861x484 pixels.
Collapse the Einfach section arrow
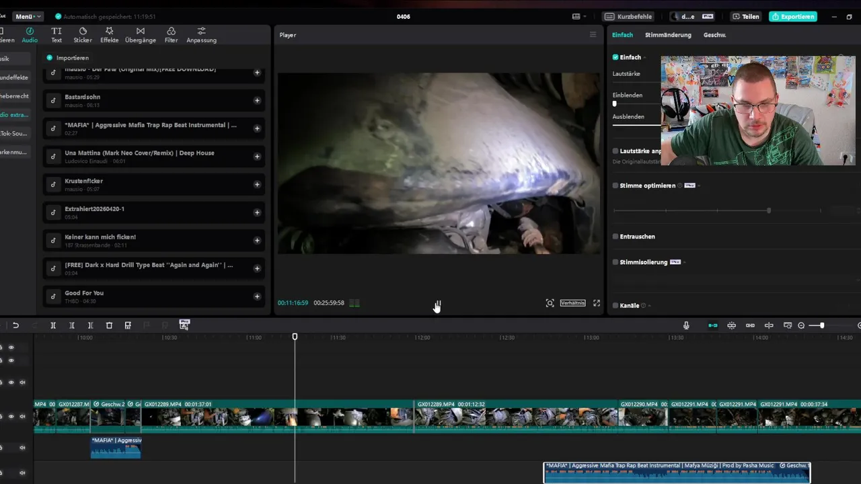pos(645,57)
